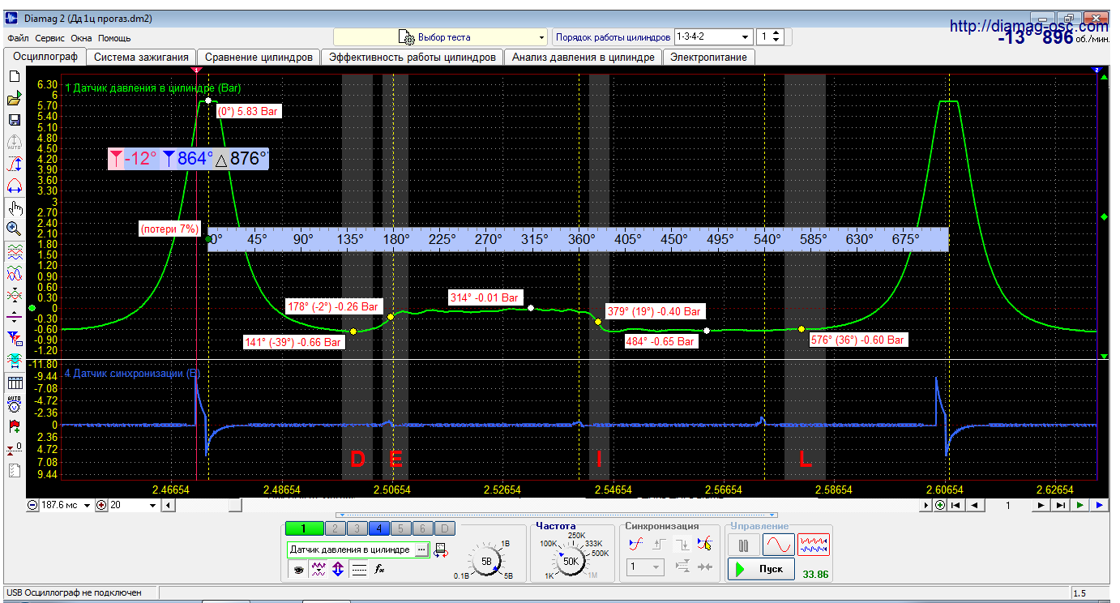Switch to Сравнение цилиндров tab
This screenshot has width=1120, height=603.
259,57
